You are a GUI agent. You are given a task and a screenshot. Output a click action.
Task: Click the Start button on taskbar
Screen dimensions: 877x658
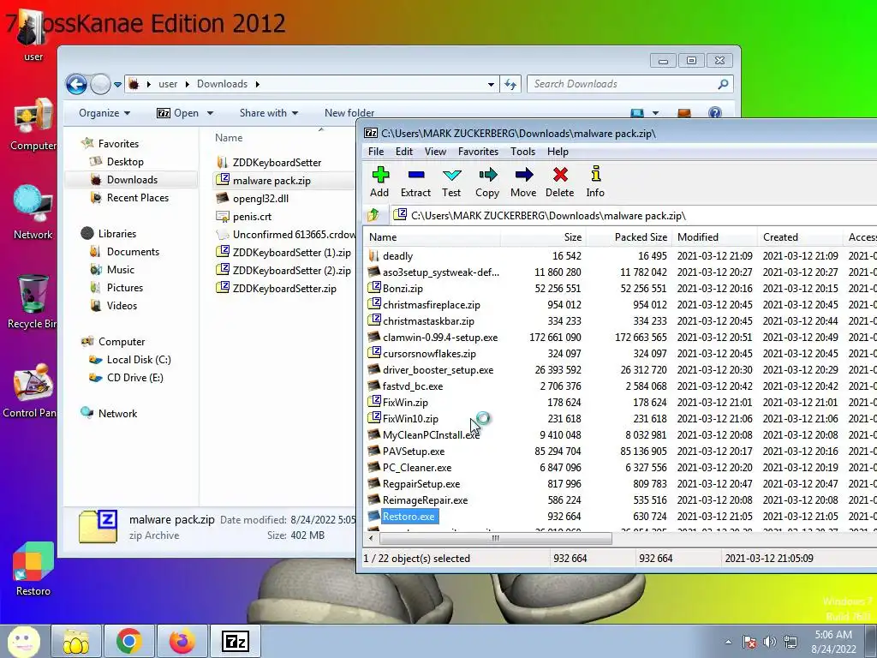(x=23, y=641)
